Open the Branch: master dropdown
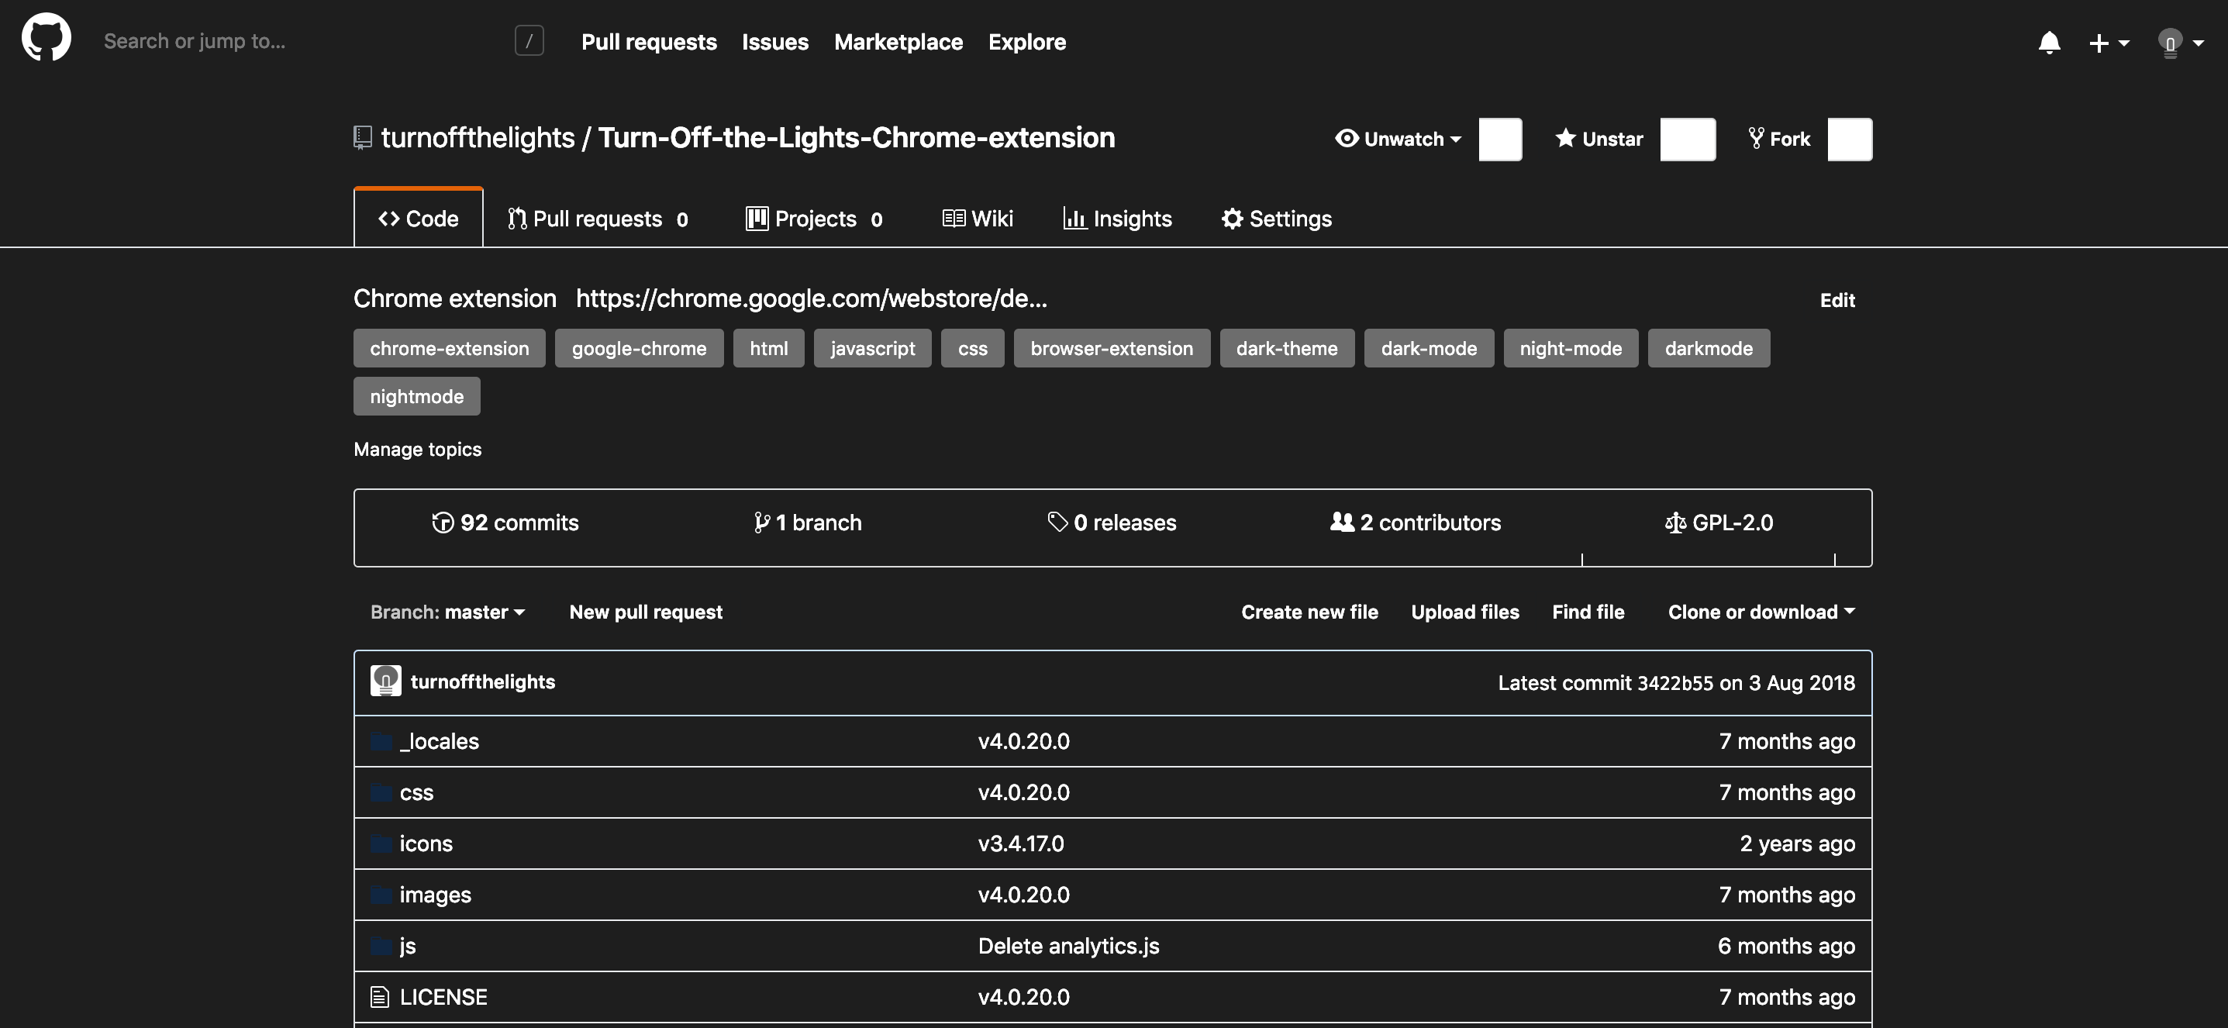 coord(448,611)
